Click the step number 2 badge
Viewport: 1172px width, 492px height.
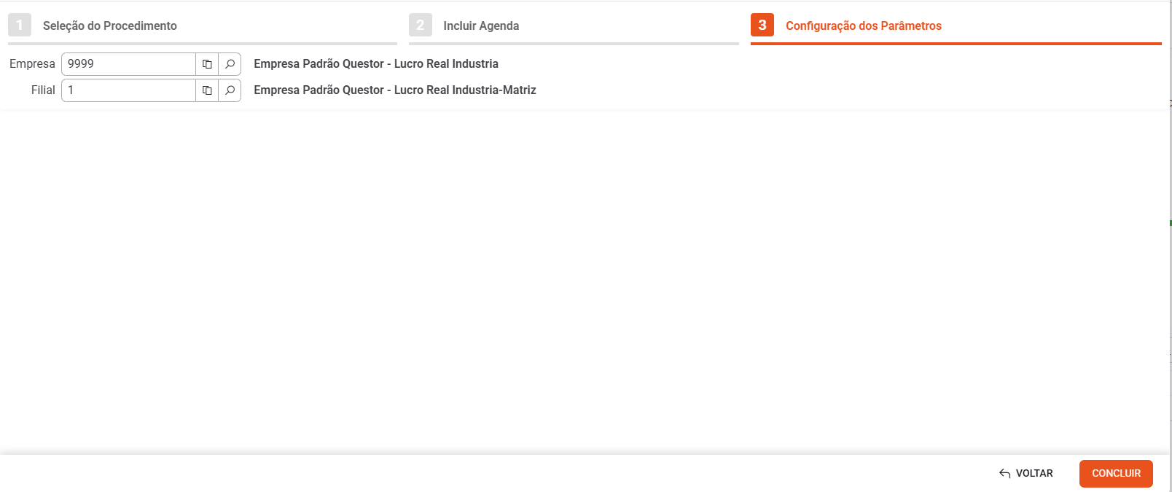coord(421,25)
